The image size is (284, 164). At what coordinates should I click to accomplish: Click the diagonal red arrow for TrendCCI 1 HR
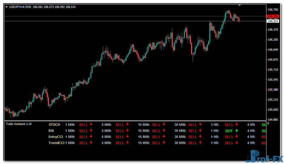coord(237,143)
